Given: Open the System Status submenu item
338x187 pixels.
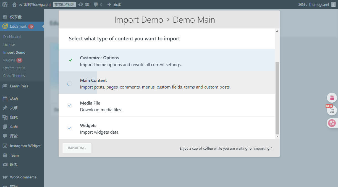Looking at the screenshot, I should tap(14, 68).
